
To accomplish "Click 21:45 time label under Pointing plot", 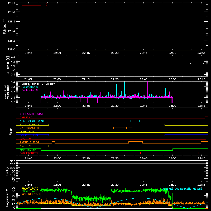I will [x=28, y=53].
